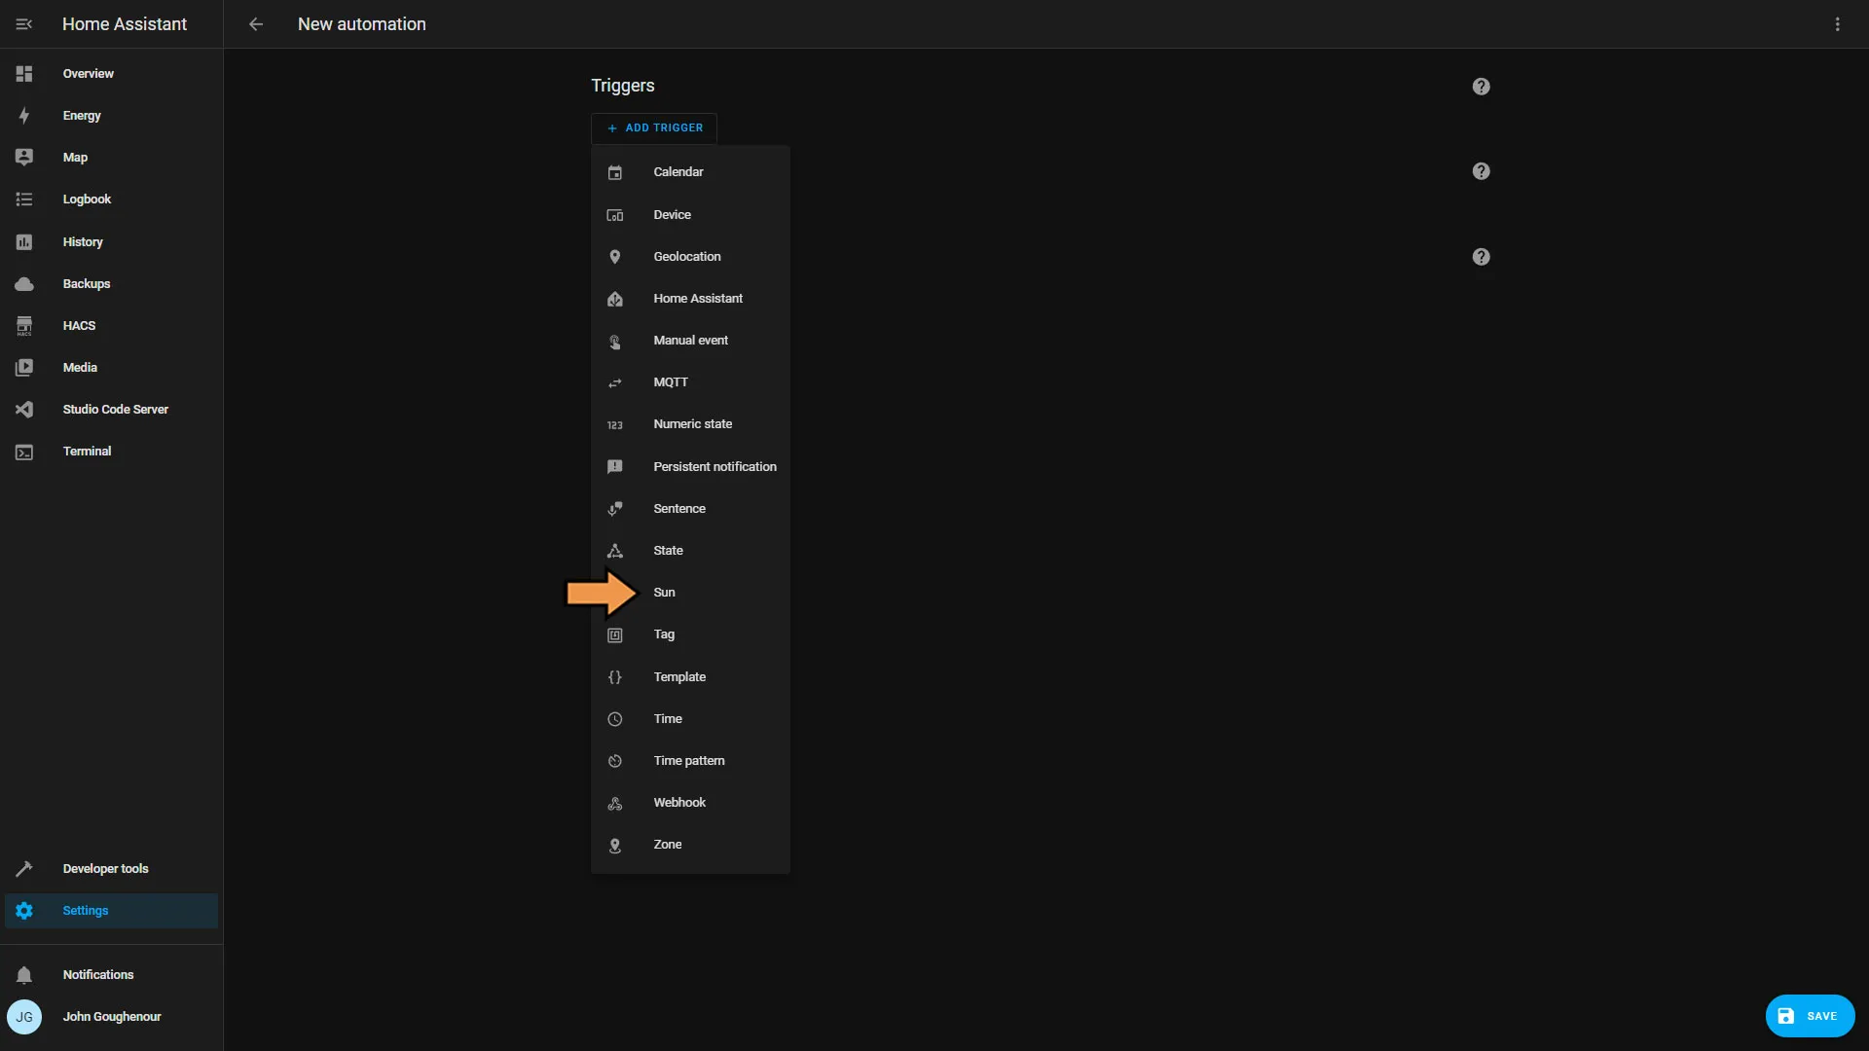Select Calendar from trigger list
Screen dimensions: 1869x1051
tap(678, 170)
